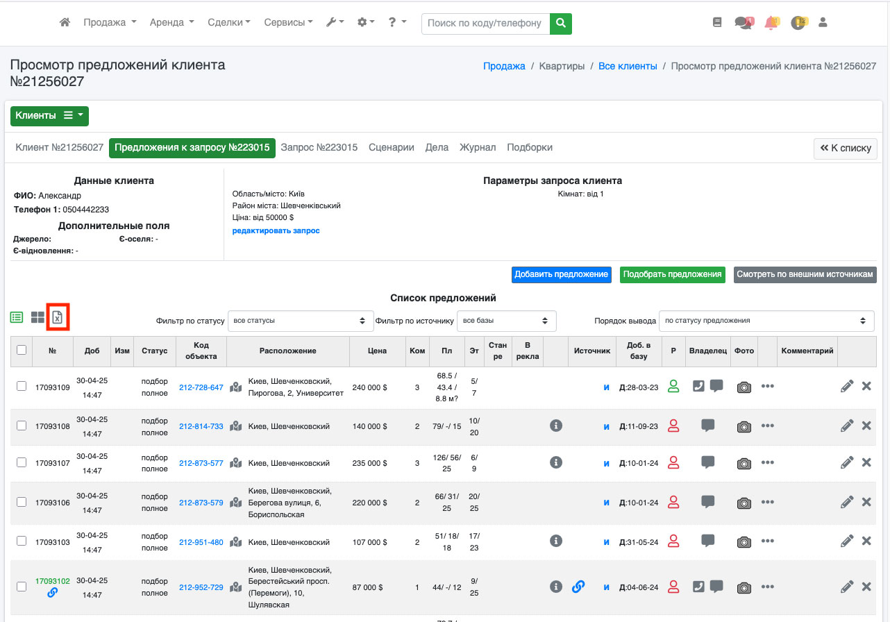Select checkbox for offer 17093103 row
Screen dimensions: 890x622
tap(22, 541)
